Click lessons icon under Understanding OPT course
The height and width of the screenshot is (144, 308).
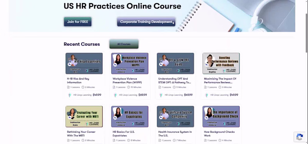click(159, 87)
